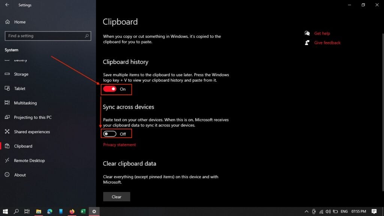Click the About info icon
Image resolution: width=384 pixels, height=216 pixels.
pyautogui.click(x=7, y=175)
